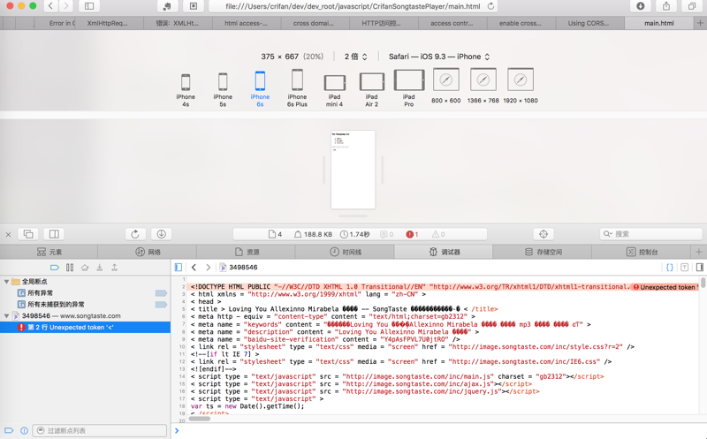Collapse the 全局断点 folder
The height and width of the screenshot is (439, 707).
[x=6, y=282]
